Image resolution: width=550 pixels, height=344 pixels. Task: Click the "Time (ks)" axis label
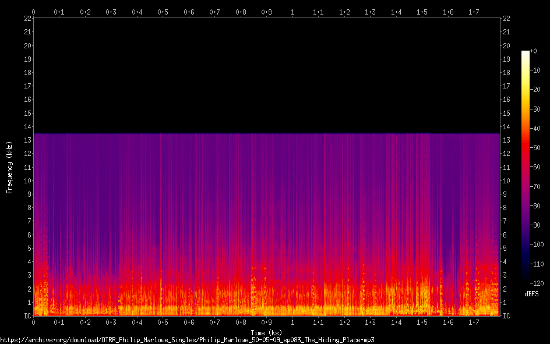pos(266,333)
